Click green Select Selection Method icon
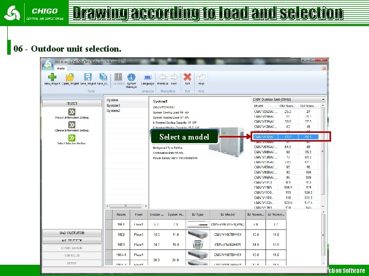 pyautogui.click(x=72, y=137)
